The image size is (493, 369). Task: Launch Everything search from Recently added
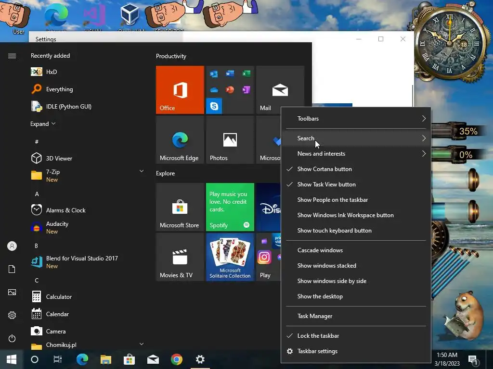point(88,89)
